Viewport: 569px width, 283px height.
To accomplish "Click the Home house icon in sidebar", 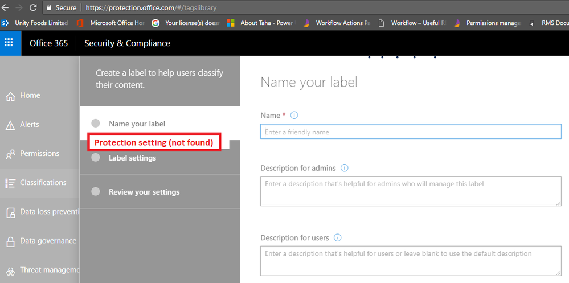I will coord(10,96).
